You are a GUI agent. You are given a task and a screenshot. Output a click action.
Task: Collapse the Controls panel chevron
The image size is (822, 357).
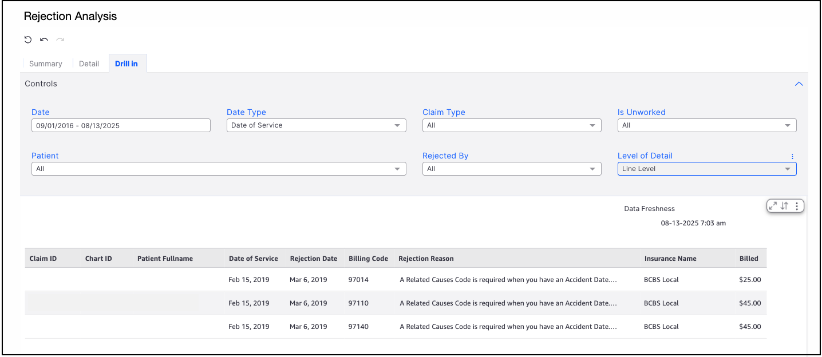coord(799,84)
